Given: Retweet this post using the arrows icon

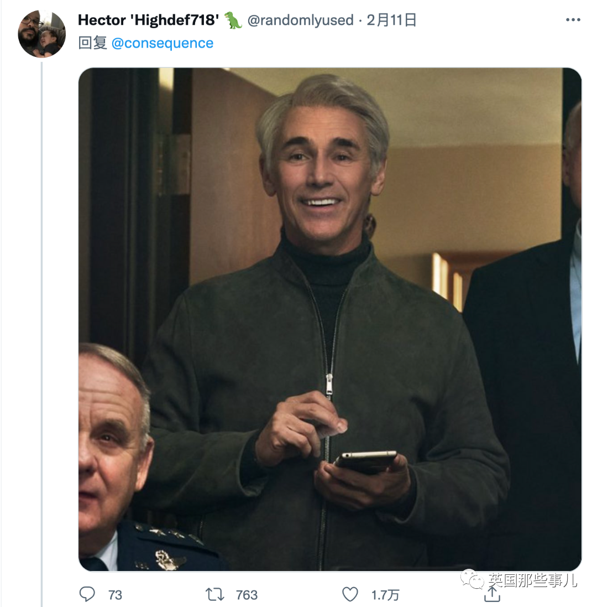Looking at the screenshot, I should pos(214,594).
